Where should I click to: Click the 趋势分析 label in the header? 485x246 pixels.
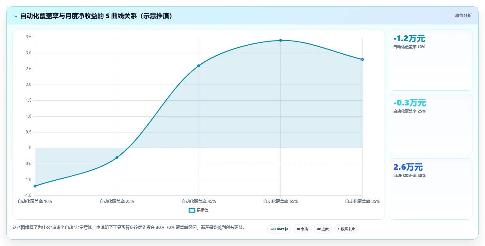463,15
